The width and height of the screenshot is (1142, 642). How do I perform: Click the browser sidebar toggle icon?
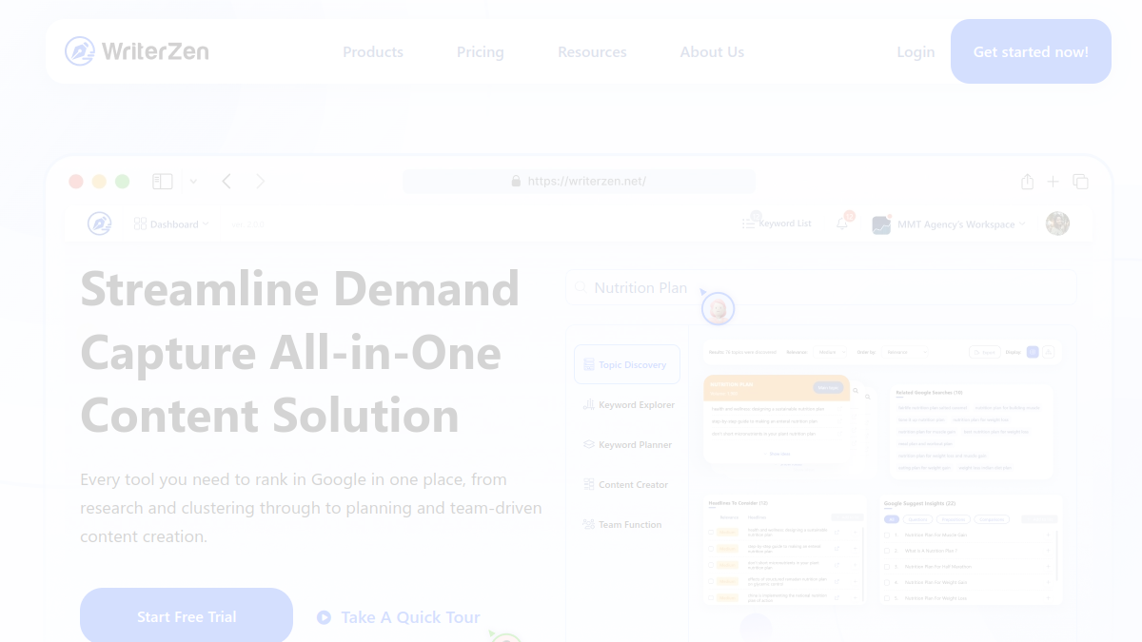tap(163, 181)
